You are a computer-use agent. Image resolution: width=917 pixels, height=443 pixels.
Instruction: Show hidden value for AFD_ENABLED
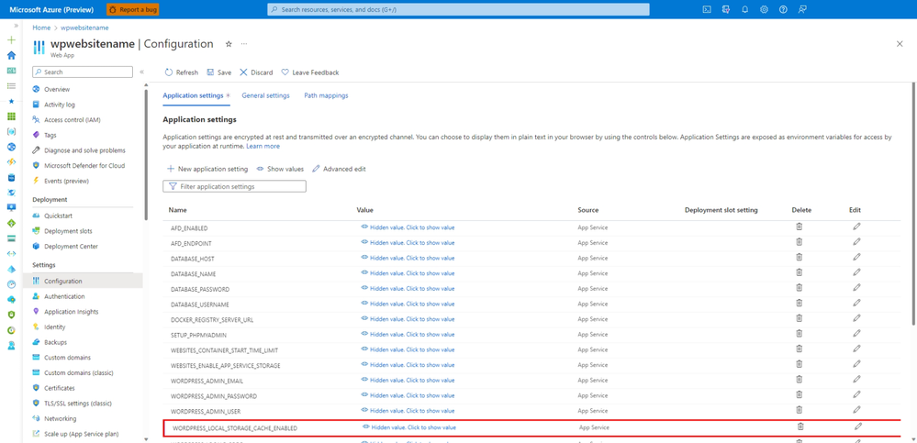click(408, 227)
